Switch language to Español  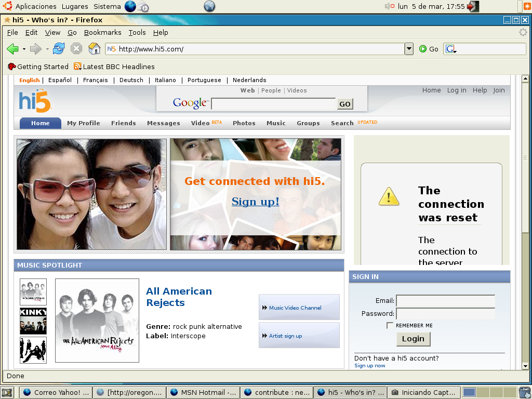tap(60, 80)
